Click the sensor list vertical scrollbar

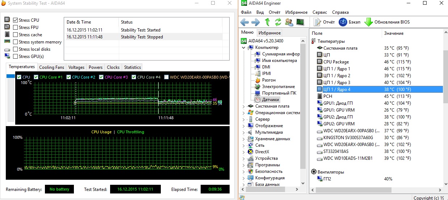(445, 76)
